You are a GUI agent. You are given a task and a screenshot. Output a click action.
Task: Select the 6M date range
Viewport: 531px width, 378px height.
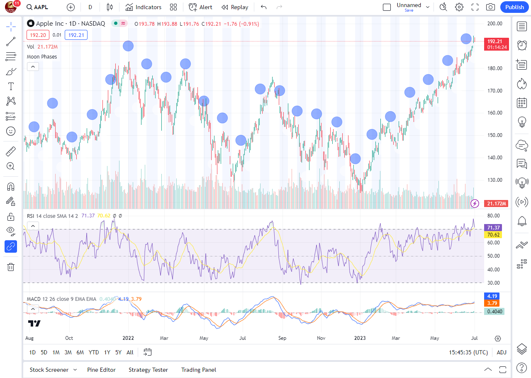pyautogui.click(x=80, y=352)
